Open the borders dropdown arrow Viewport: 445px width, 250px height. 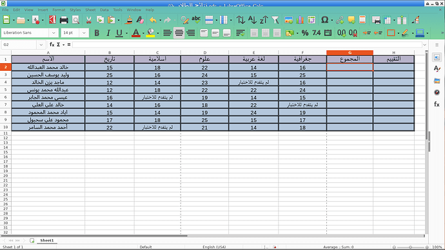click(399, 33)
